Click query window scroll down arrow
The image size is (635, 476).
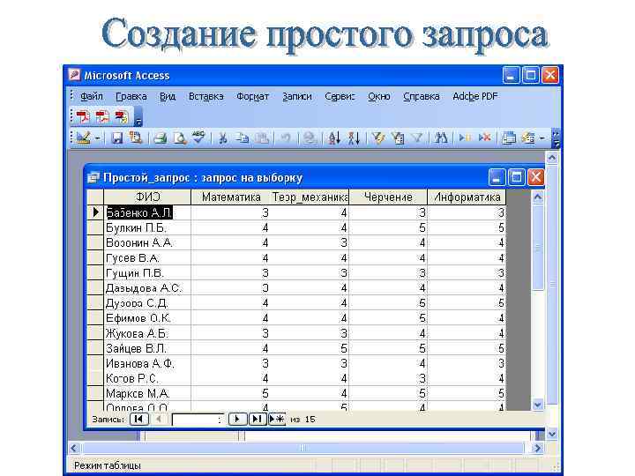coord(538,405)
